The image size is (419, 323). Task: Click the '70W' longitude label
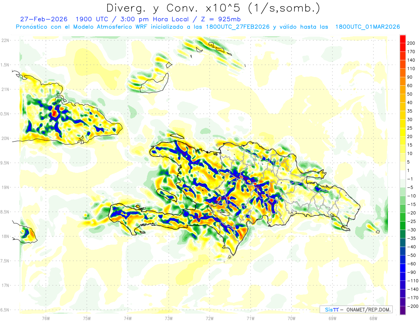click(292, 318)
